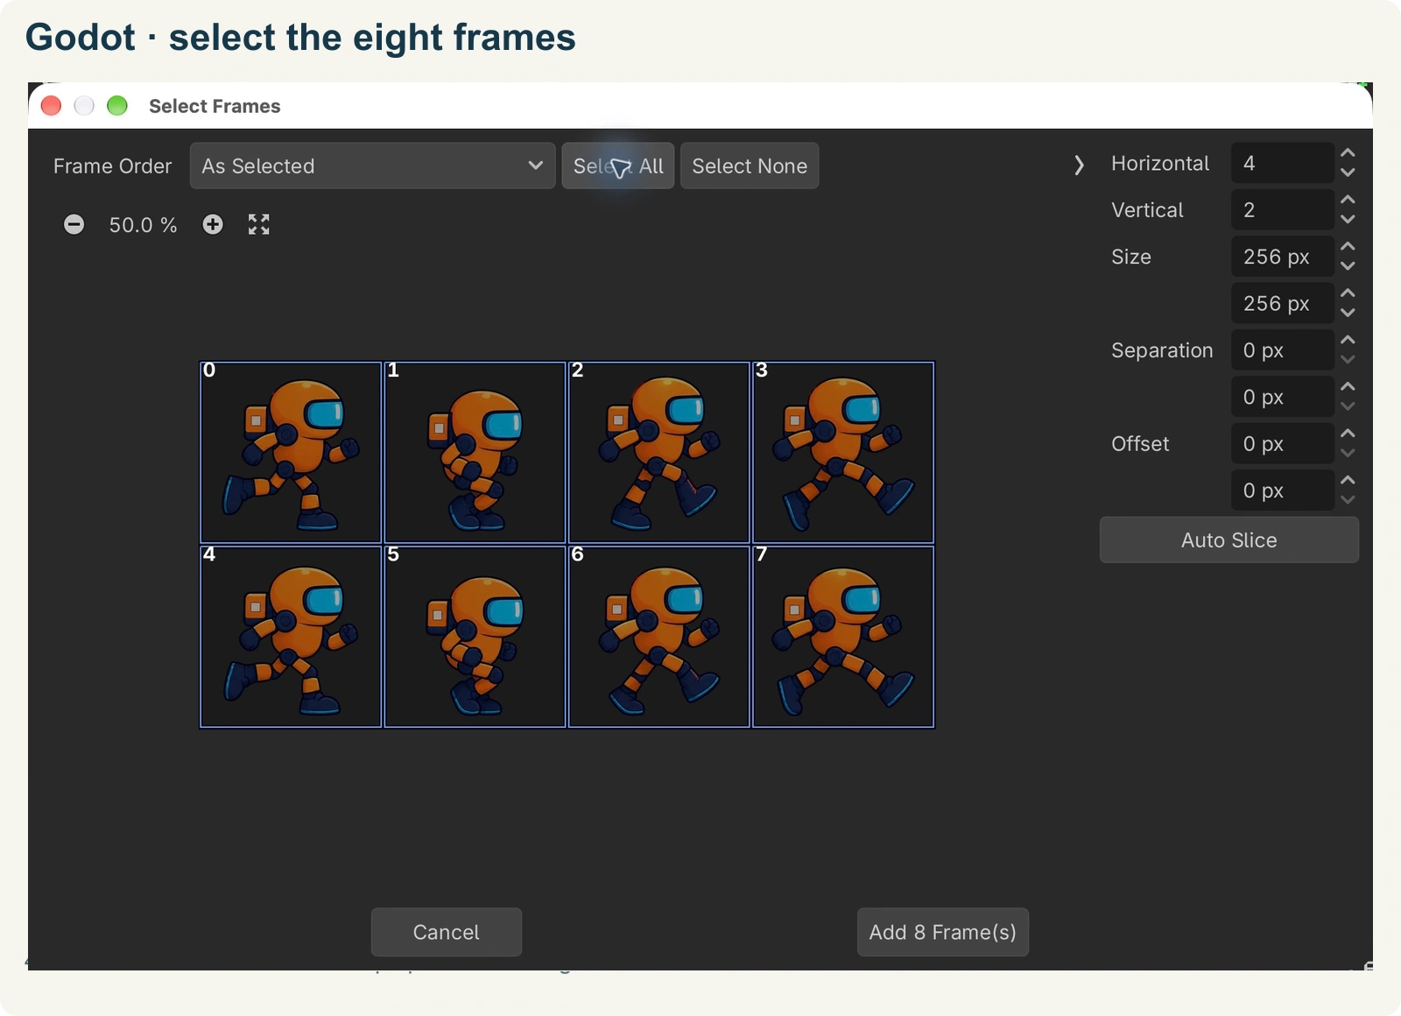Decrease the Vertical count with down arrow
The width and height of the screenshot is (1401, 1016).
coord(1348,219)
